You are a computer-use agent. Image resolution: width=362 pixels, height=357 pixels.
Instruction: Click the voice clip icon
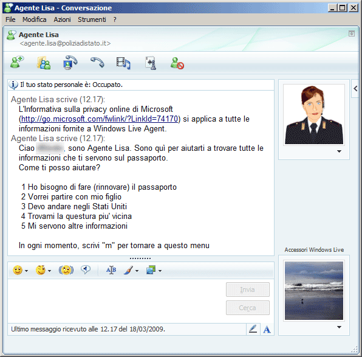coord(86,269)
